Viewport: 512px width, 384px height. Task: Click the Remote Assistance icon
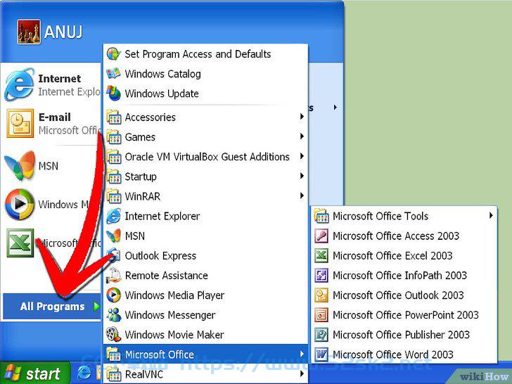click(114, 275)
